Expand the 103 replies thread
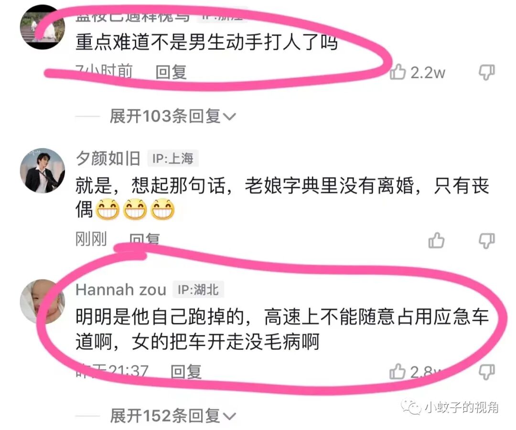The image size is (516, 430). point(172,116)
